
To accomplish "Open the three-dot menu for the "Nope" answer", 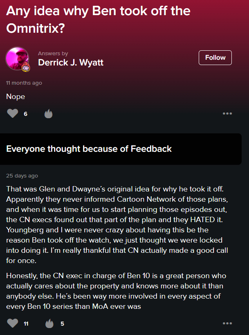I will 227,113.
